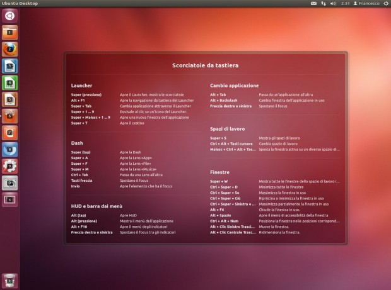This screenshot has height=290, width=391.
Task: Click the Alt (tap) shortcut
Action: (78, 215)
